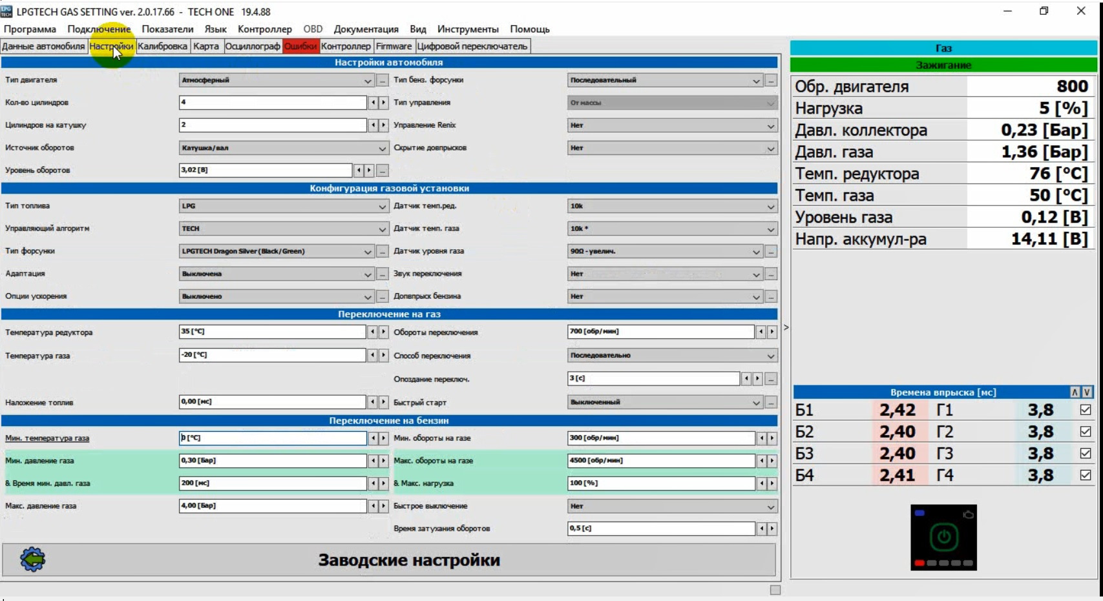Click the blue Газ status bar

tap(943, 48)
